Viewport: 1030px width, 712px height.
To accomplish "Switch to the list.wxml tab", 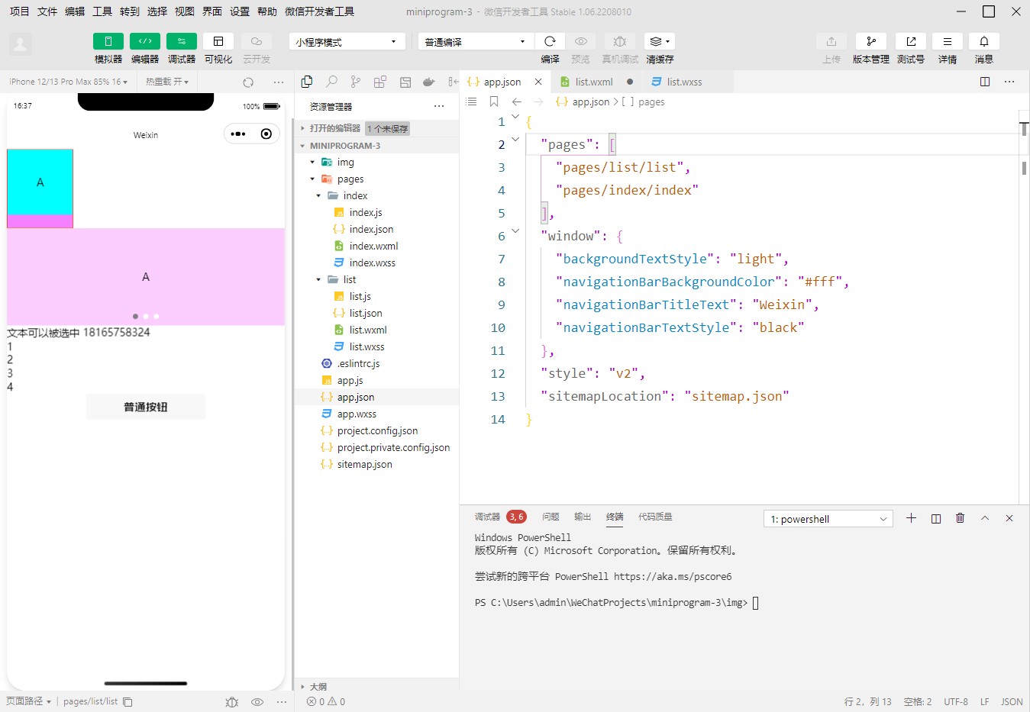I will coord(594,82).
